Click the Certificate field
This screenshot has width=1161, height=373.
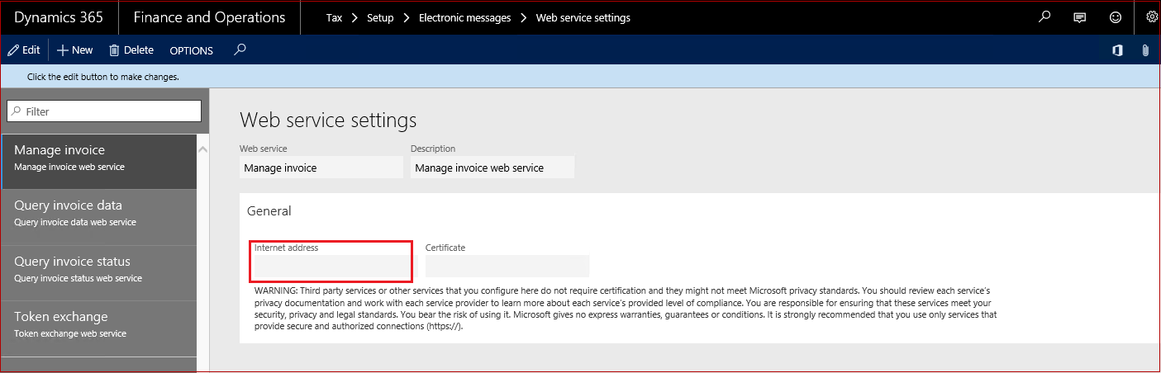[x=507, y=267]
